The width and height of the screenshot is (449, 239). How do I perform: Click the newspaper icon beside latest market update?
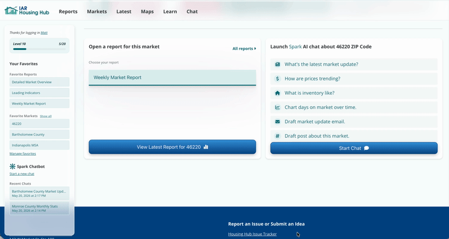tap(277, 65)
